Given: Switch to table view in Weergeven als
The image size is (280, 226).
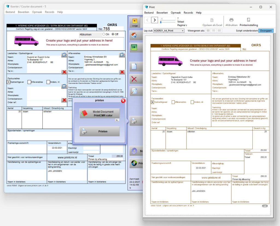Looking at the screenshot, I should (219, 31).
